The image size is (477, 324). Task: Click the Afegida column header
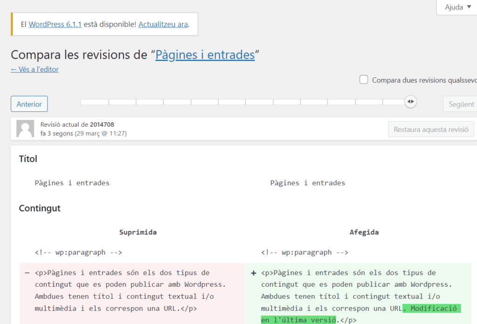pyautogui.click(x=364, y=232)
